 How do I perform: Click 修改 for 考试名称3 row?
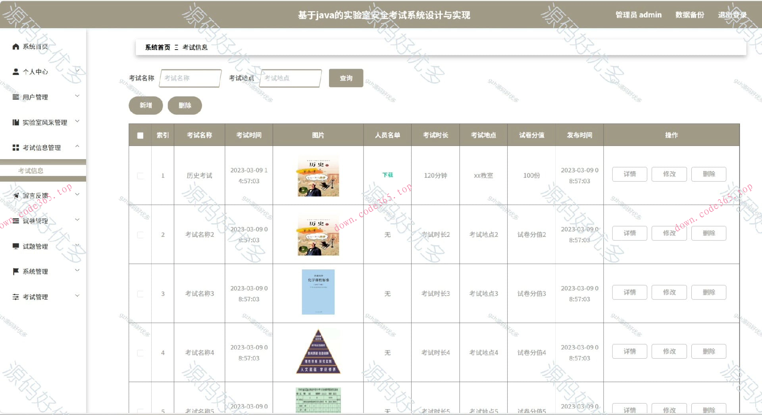tap(669, 292)
